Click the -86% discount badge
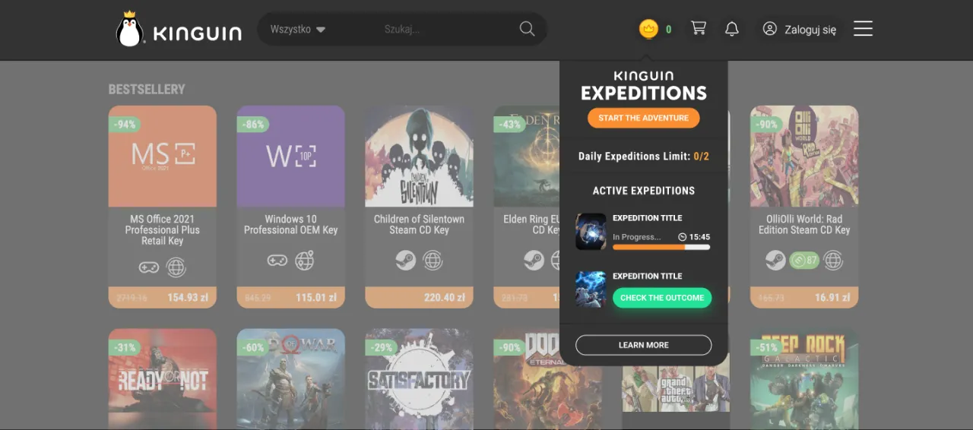The height and width of the screenshot is (430, 973). coord(253,125)
